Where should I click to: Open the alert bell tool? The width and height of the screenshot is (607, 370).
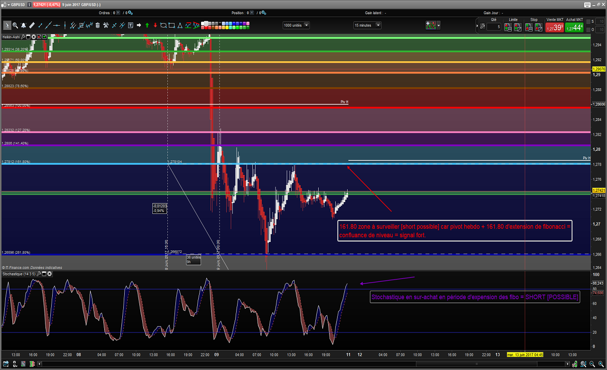click(24, 25)
